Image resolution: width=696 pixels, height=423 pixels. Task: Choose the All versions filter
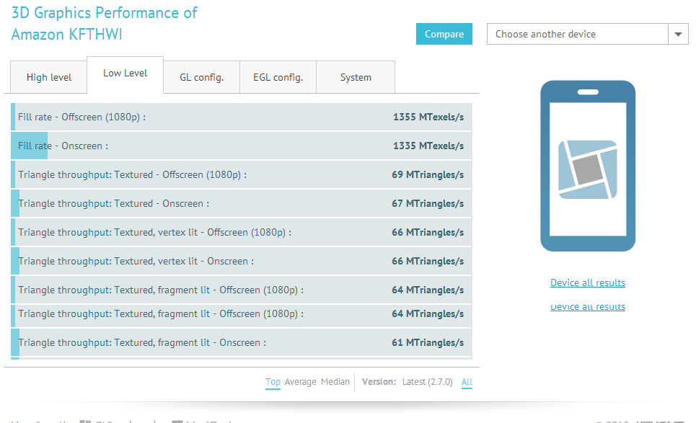(x=467, y=382)
